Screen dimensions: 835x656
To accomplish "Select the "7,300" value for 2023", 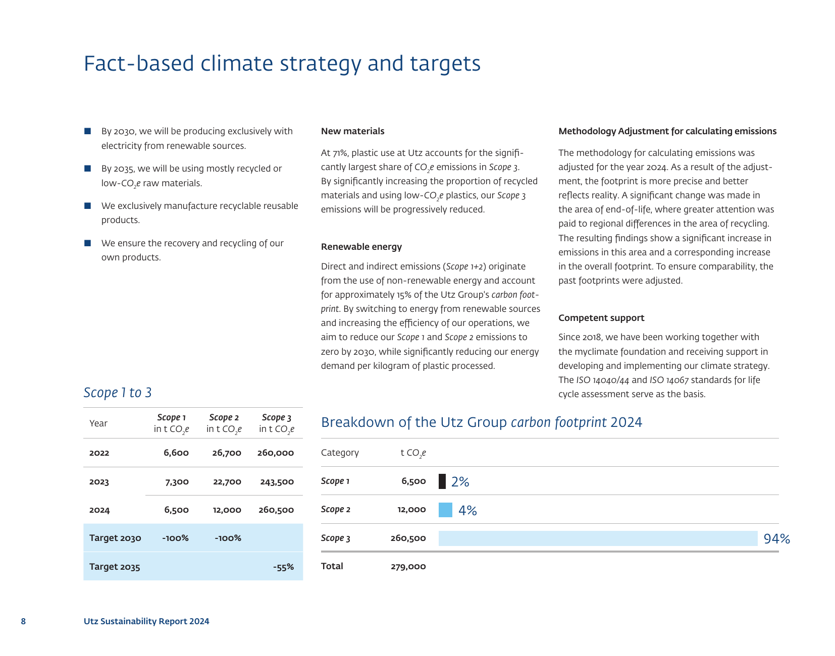I will click(x=177, y=481).
